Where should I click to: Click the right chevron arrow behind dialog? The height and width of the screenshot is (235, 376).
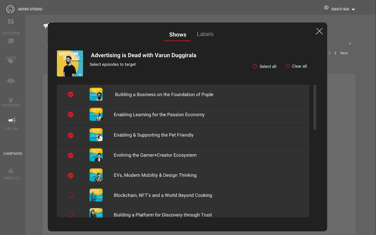tap(350, 43)
